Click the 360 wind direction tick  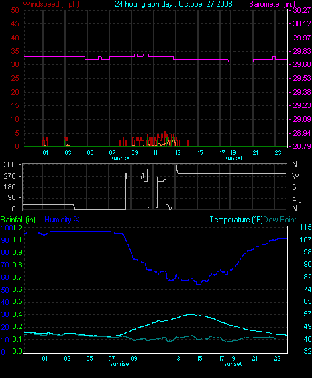tap(10, 165)
